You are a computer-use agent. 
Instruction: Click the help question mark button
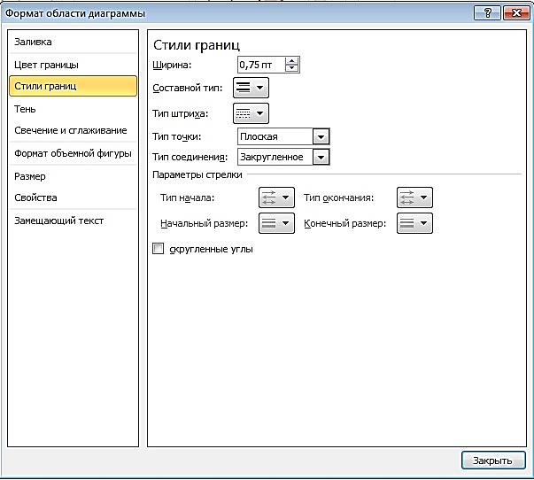point(487,13)
